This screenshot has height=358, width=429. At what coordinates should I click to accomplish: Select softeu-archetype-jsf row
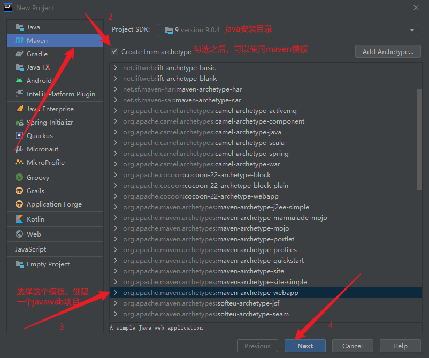[x=266, y=303]
